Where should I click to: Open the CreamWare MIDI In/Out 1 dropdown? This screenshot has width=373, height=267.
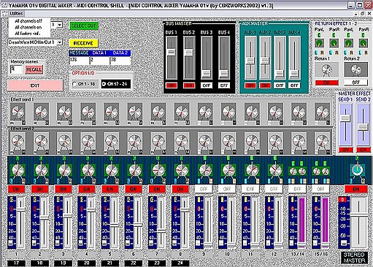pos(35,42)
